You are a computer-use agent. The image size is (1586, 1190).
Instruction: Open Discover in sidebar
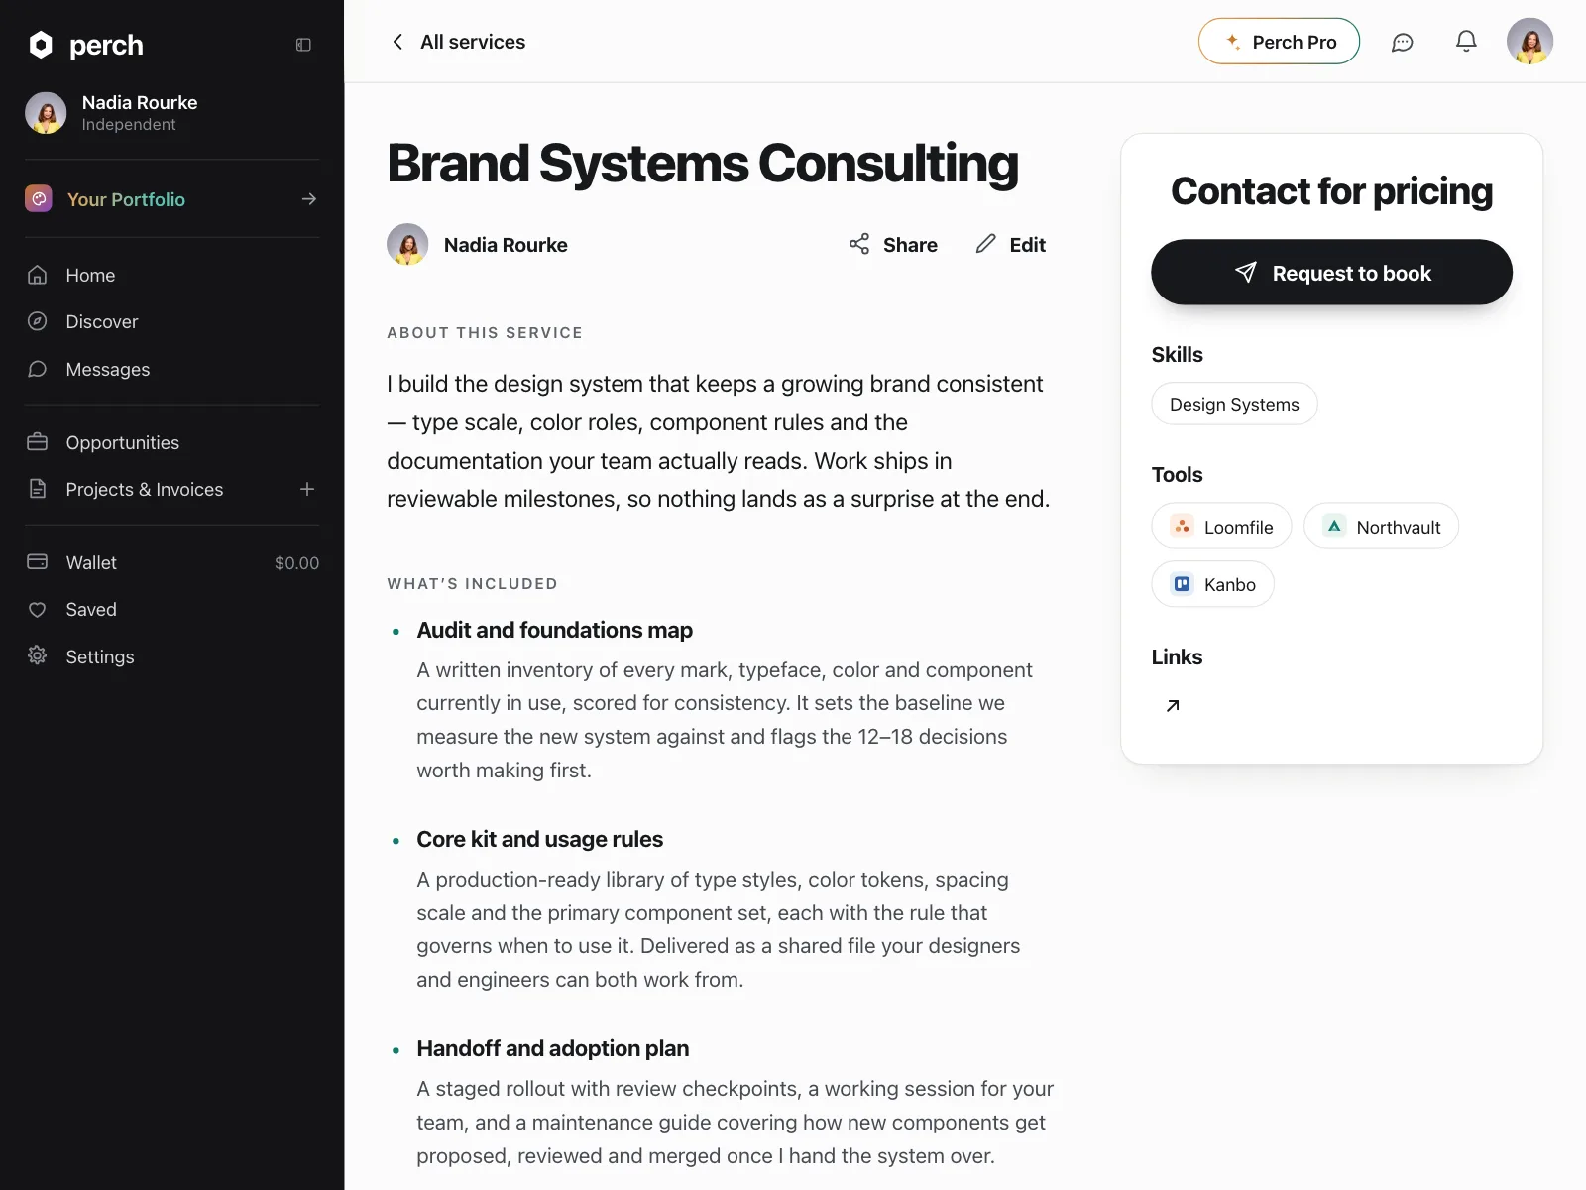click(102, 322)
